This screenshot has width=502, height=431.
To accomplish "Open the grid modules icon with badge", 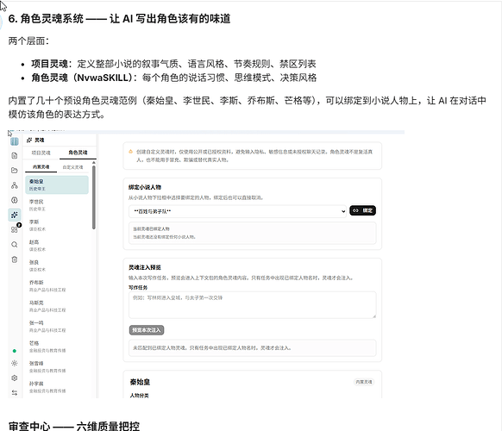I will pyautogui.click(x=15, y=229).
